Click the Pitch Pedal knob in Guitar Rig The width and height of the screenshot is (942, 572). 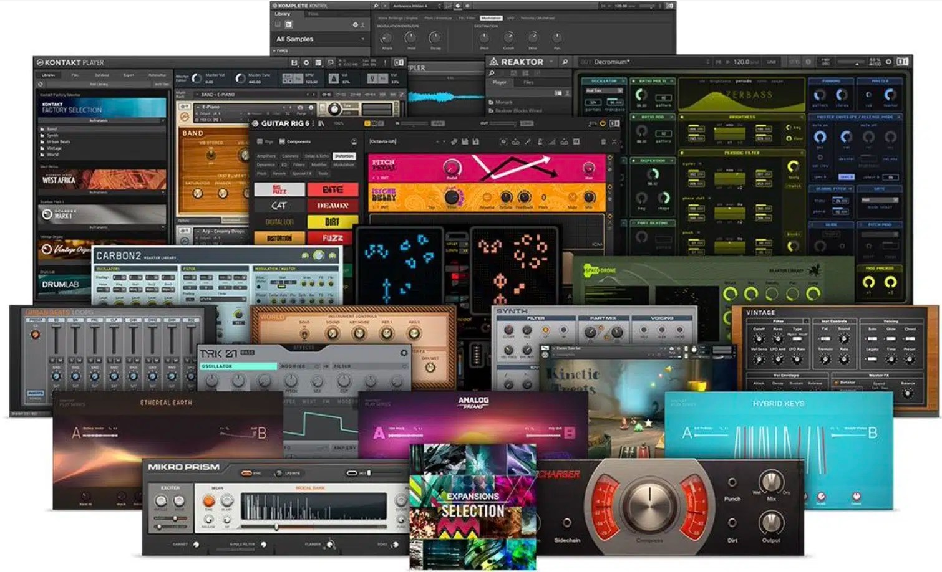coord(452,167)
